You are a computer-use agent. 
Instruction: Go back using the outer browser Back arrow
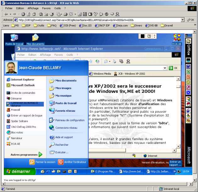pyautogui.click(x=6, y=14)
